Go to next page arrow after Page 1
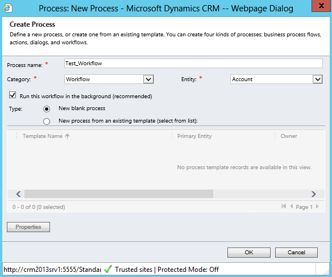Viewport: 332px width, 277px height. (x=317, y=206)
